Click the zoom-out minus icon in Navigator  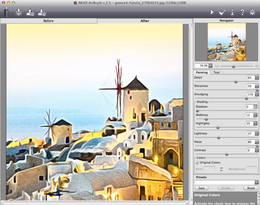coord(217,66)
